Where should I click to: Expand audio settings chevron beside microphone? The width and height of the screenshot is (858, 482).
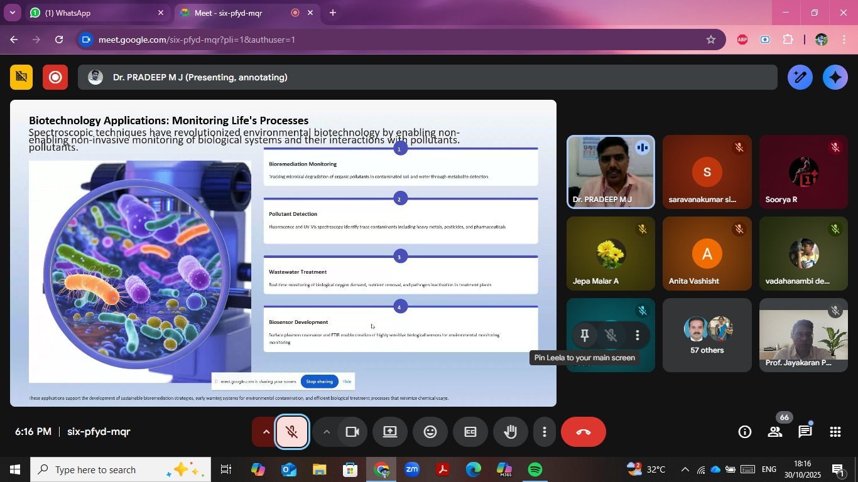pos(266,432)
